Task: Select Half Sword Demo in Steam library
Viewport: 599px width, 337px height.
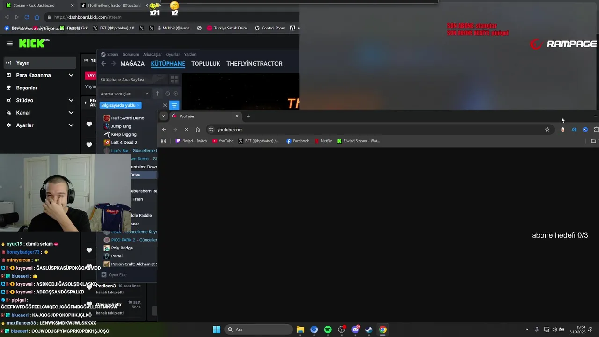Action: (127, 118)
